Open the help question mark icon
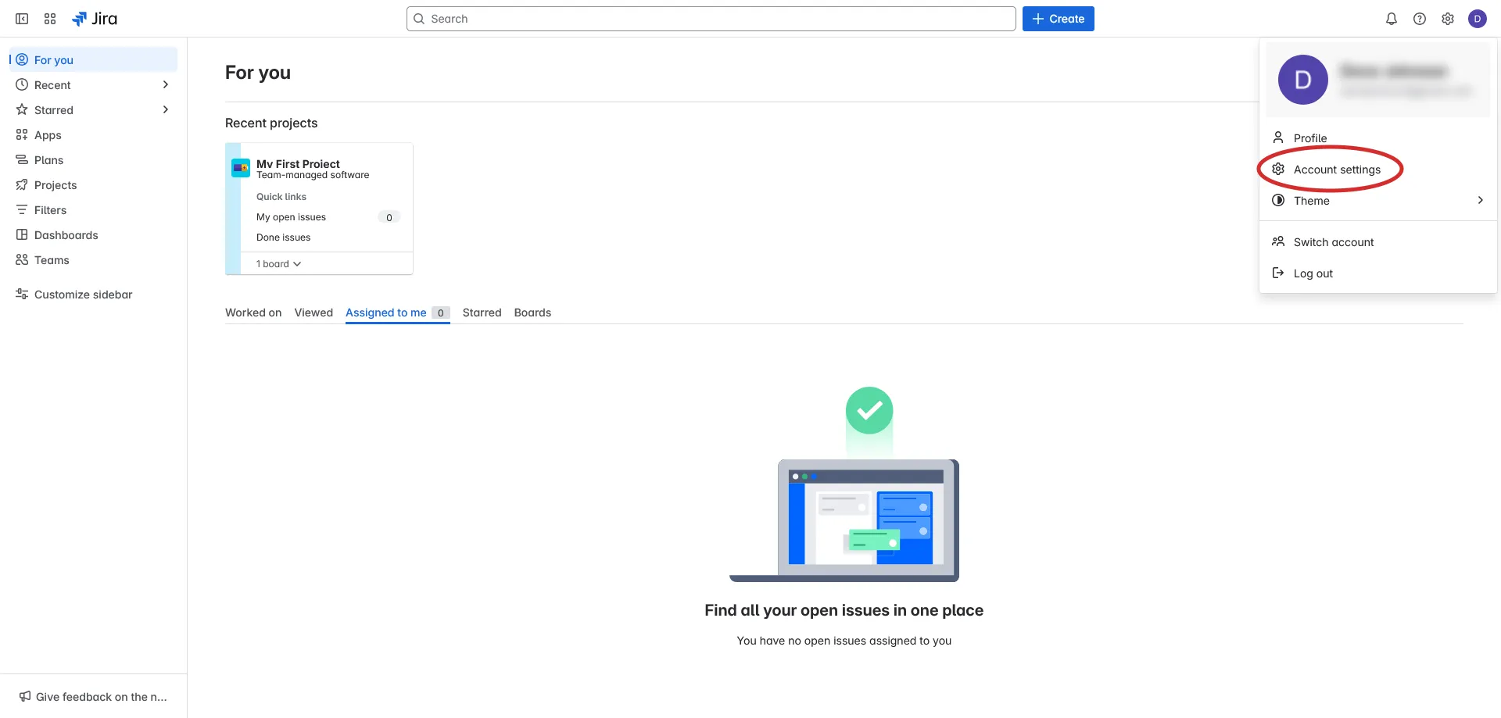 (x=1419, y=19)
